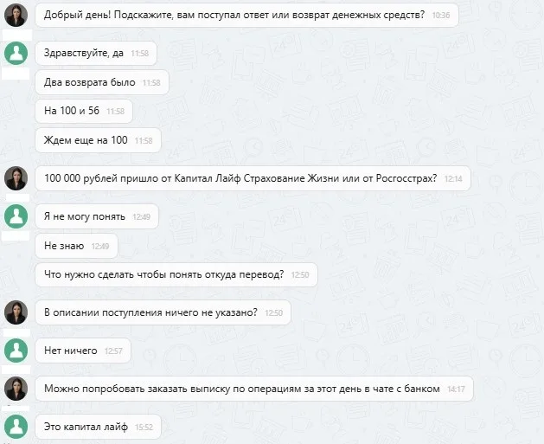Click the message 'Это капитал лайф'

pyautogui.click(x=99, y=427)
